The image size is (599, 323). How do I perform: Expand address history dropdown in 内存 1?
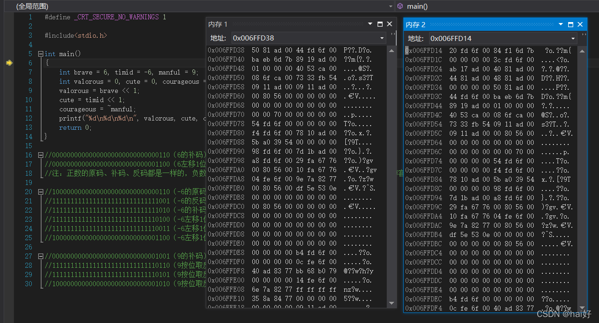click(x=382, y=38)
